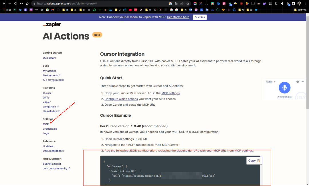Viewport: 309px width, 186px height.
Task: Open the 效 bookmark folder
Action: [249, 10]
